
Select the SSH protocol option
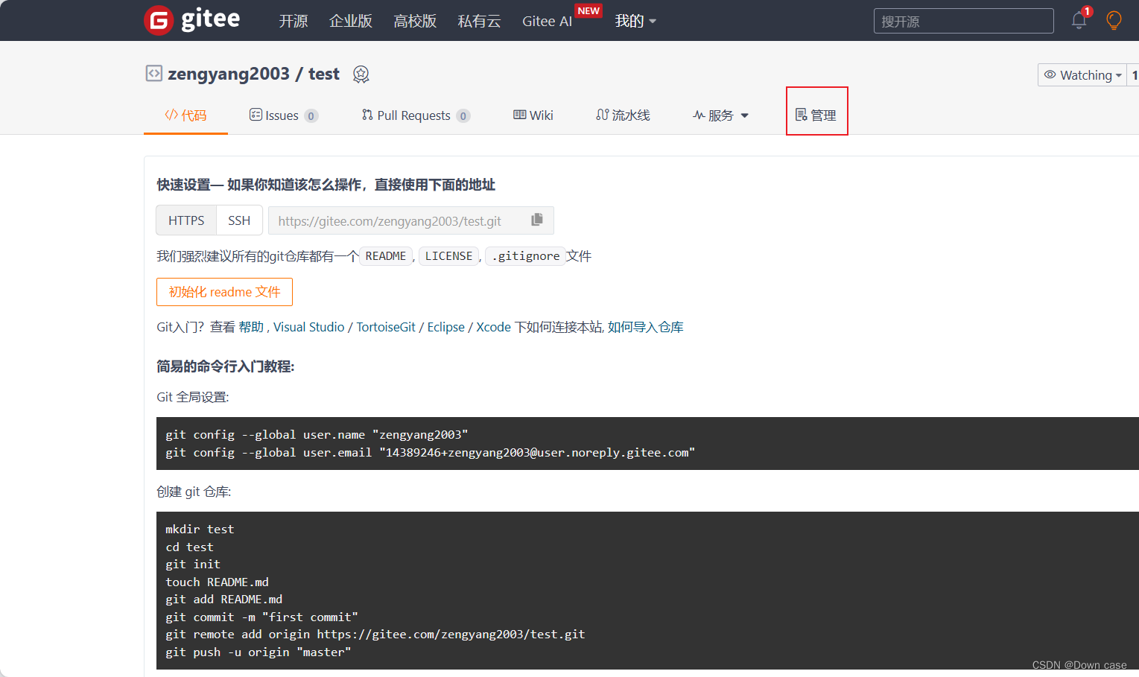tap(239, 220)
